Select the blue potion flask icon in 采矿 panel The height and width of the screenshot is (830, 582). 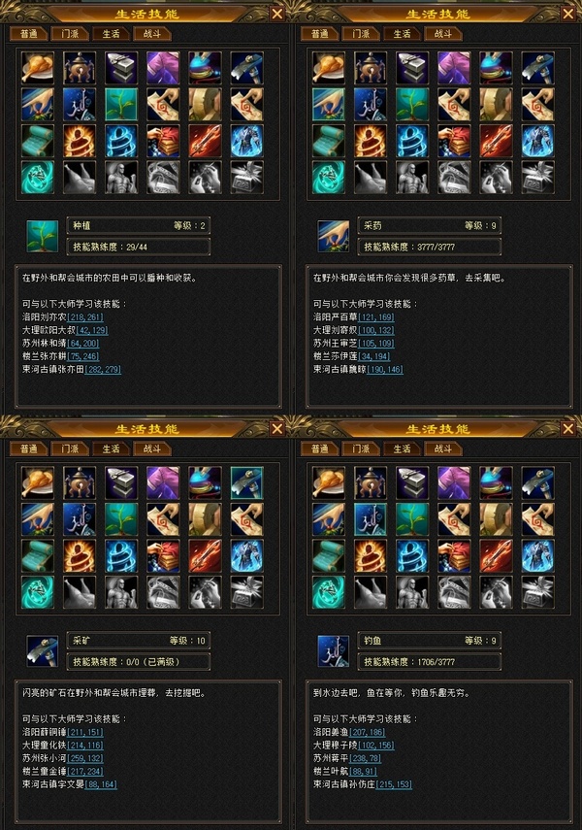(205, 482)
